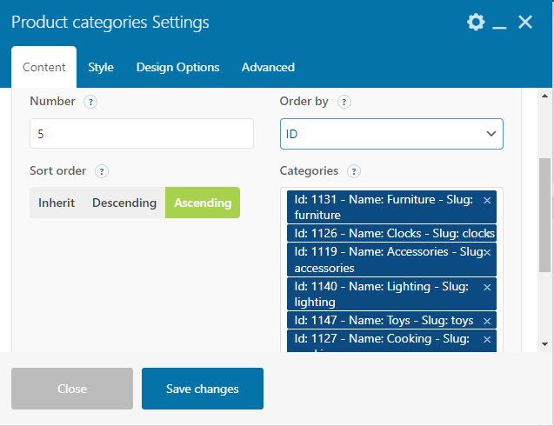Focus the Number input field

coord(142,134)
